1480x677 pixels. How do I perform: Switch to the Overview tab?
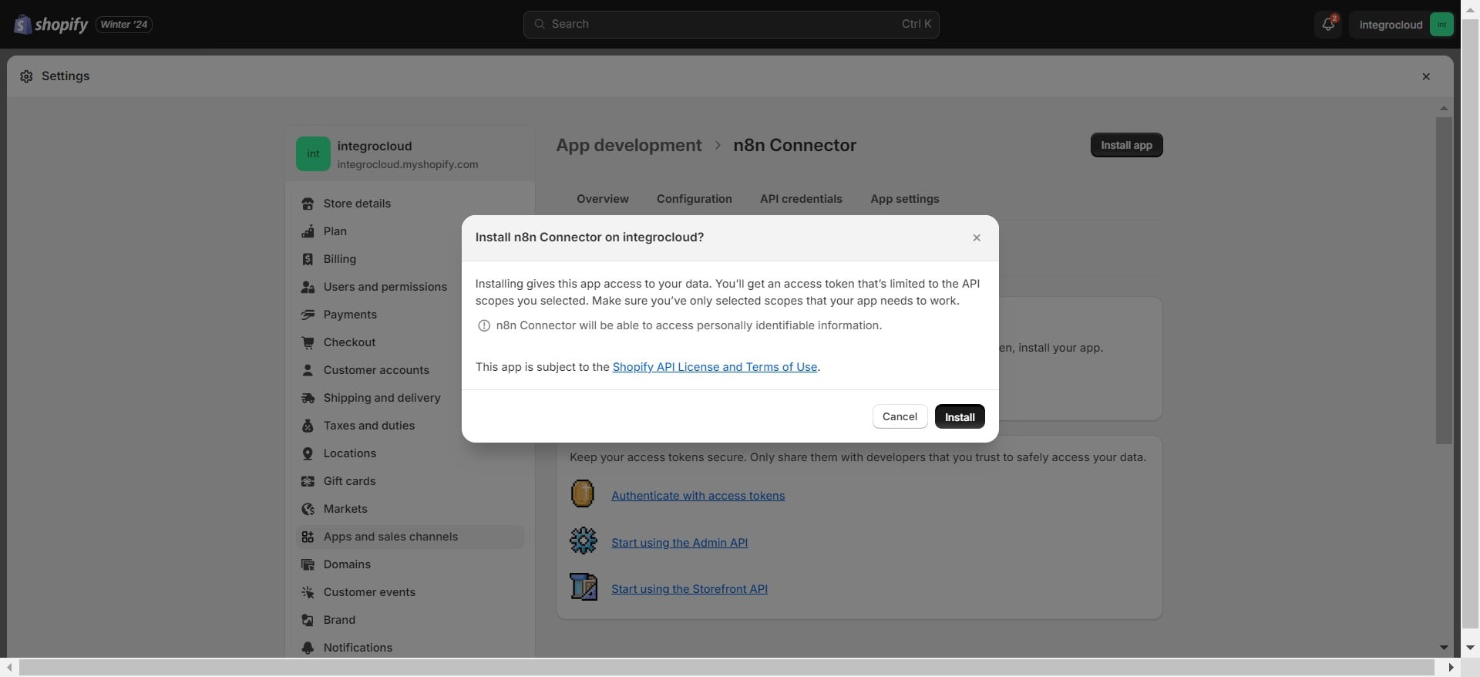[603, 199]
